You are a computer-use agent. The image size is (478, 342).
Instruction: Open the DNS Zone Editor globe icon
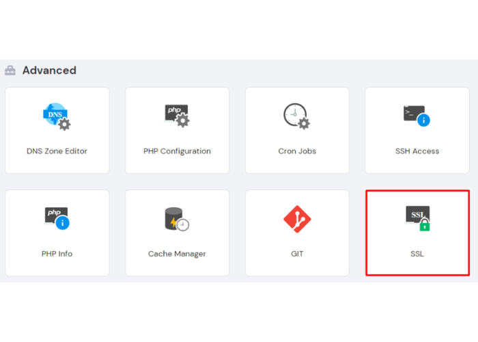[57, 116]
